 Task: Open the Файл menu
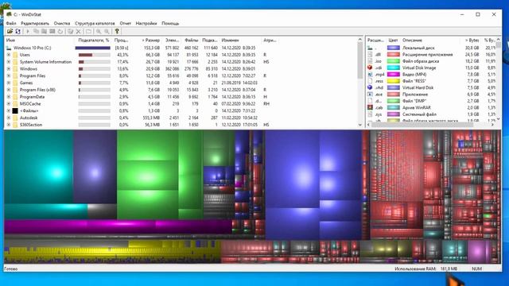click(x=11, y=23)
